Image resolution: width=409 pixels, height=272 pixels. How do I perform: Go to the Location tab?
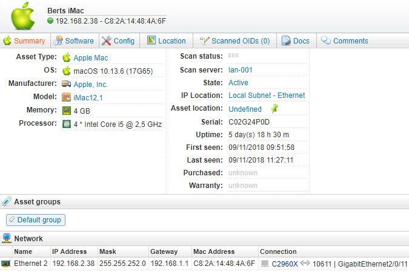[166, 41]
